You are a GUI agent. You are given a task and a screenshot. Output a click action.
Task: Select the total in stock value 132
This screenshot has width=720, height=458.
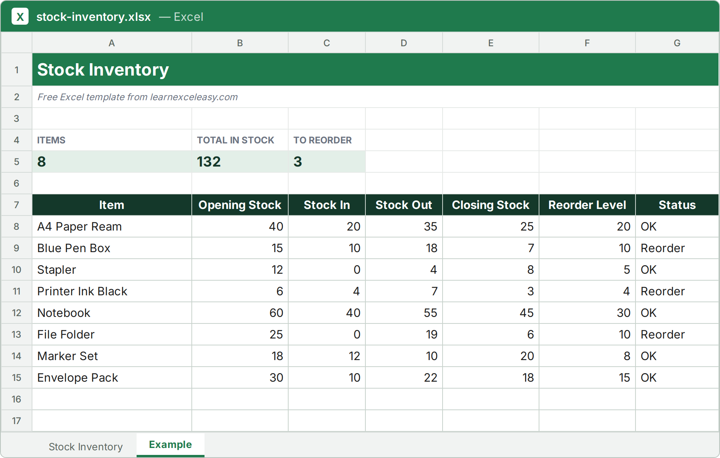240,162
